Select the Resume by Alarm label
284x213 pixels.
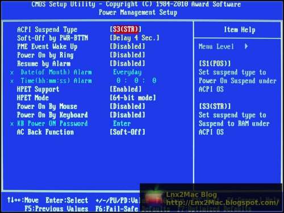pos(44,64)
